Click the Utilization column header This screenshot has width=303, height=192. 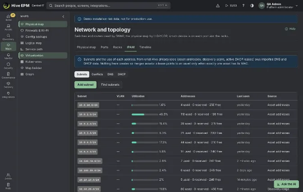coord(138,96)
